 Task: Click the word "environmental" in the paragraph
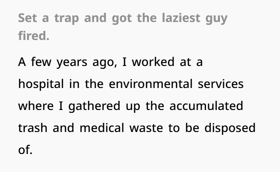151,84
